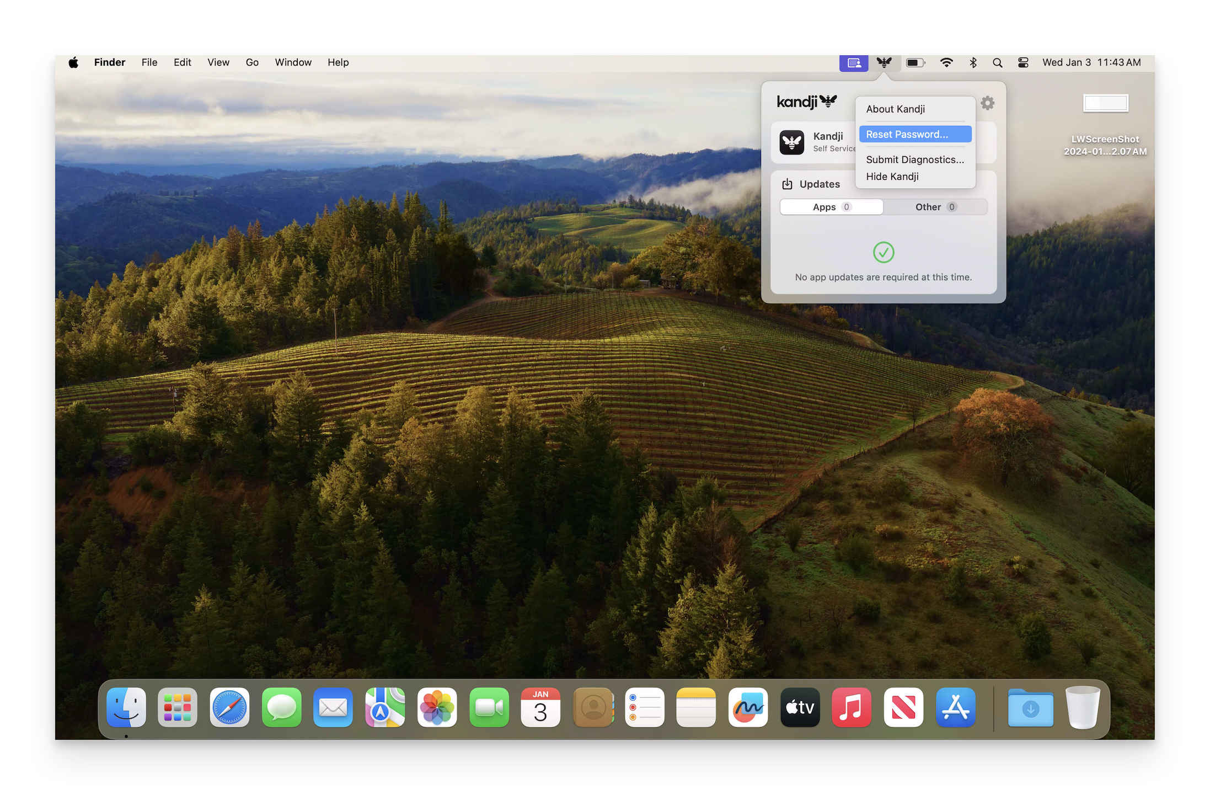Open the Finder menu
Image resolution: width=1210 pixels, height=795 pixels.
[110, 62]
